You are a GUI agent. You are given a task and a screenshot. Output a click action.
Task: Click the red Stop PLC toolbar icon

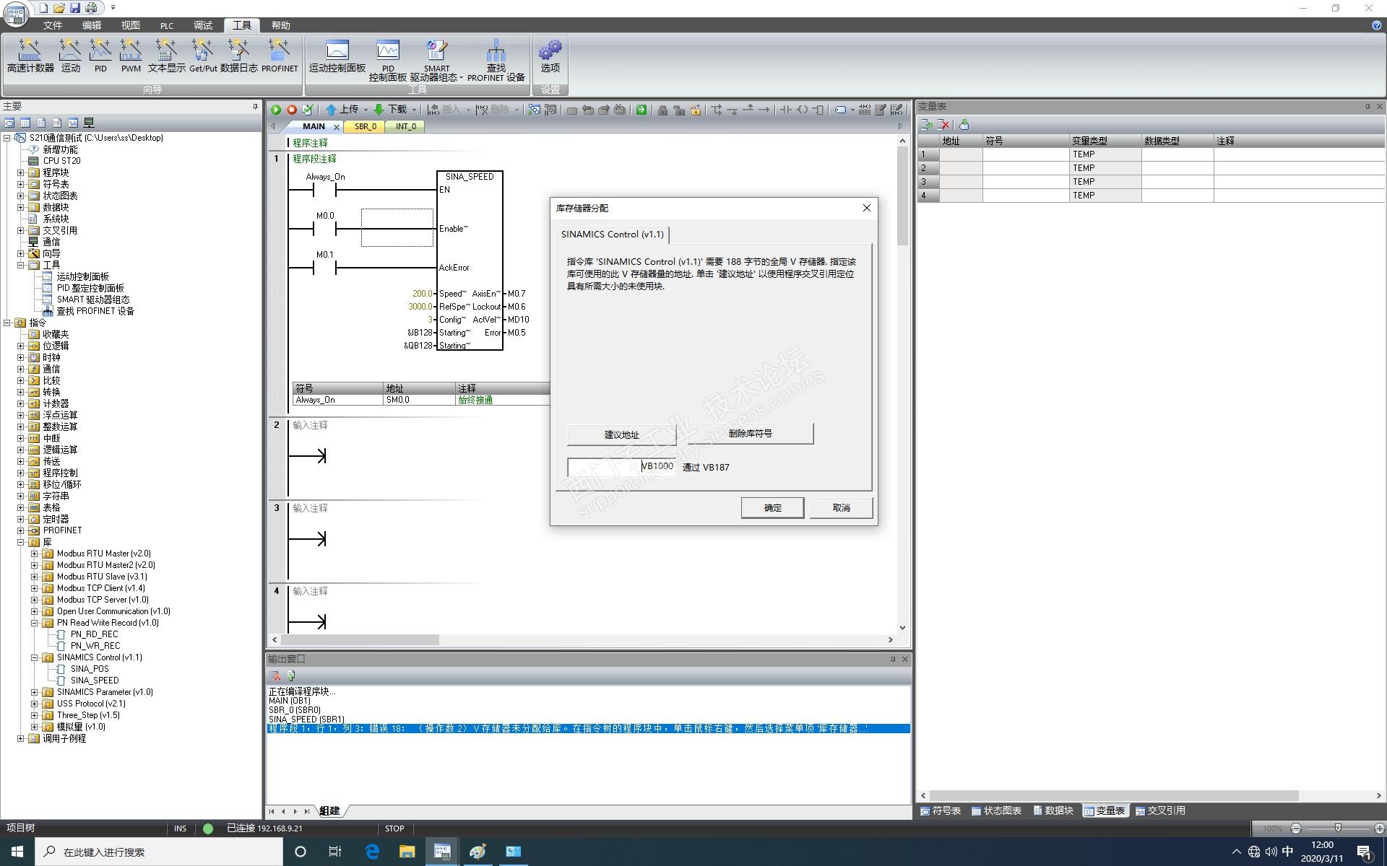(292, 110)
